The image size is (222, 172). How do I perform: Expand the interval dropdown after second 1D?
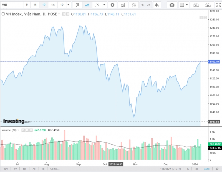68,5
